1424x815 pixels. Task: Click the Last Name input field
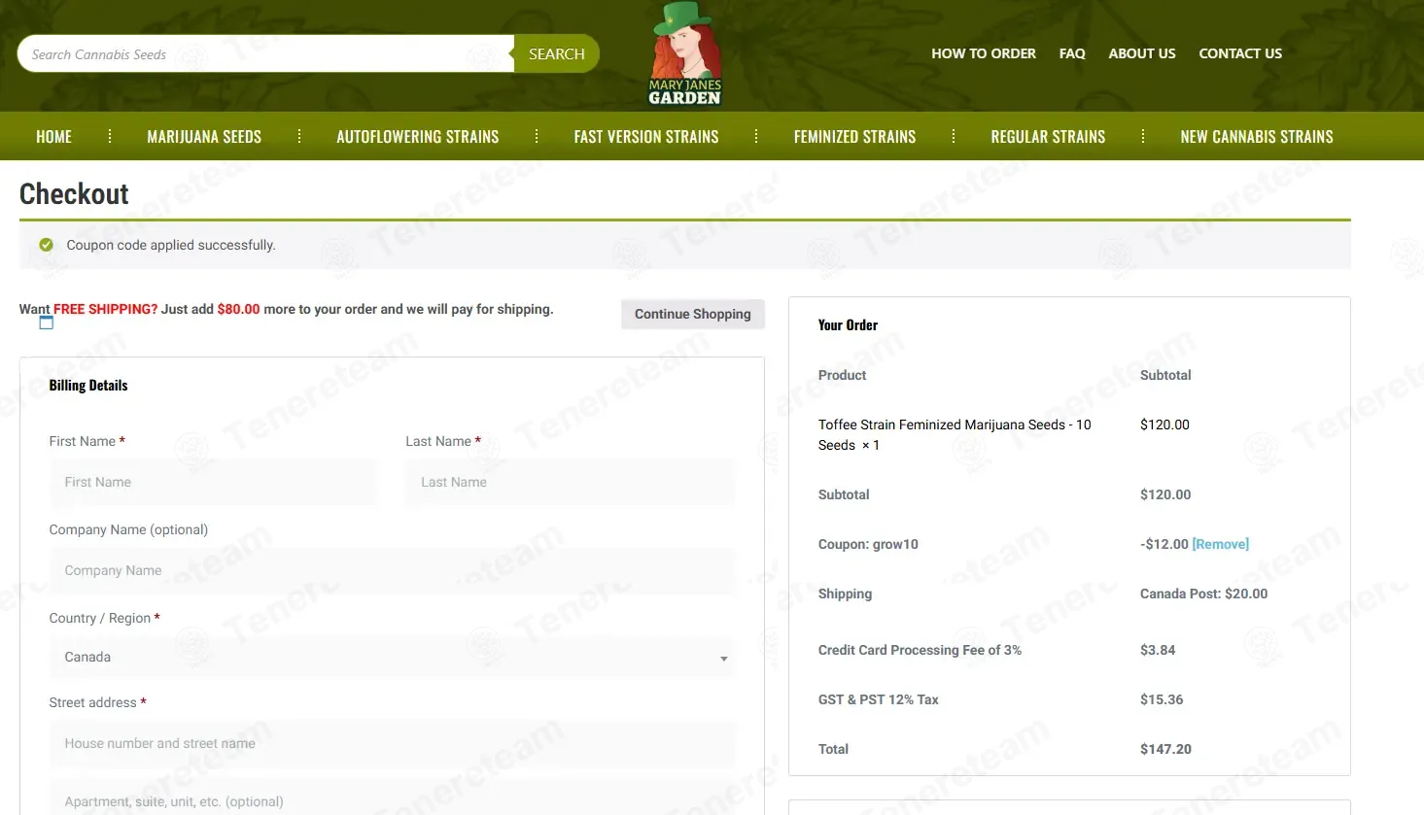tap(570, 482)
